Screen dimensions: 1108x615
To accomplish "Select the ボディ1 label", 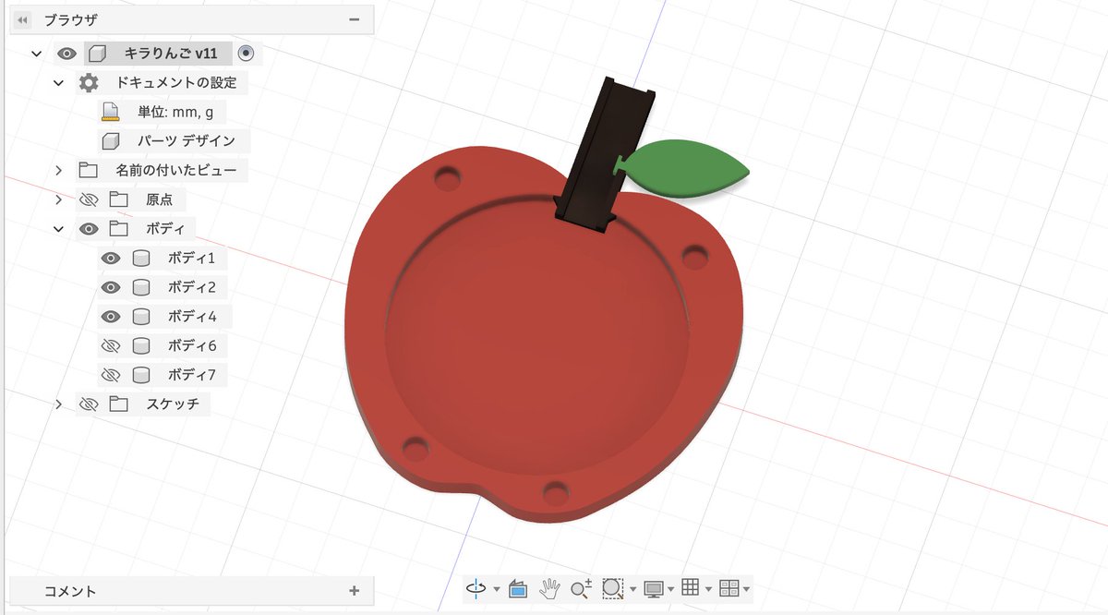I will coord(192,259).
